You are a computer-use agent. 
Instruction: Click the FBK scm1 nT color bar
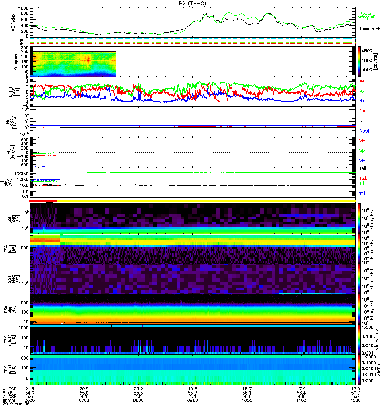pos(360,370)
